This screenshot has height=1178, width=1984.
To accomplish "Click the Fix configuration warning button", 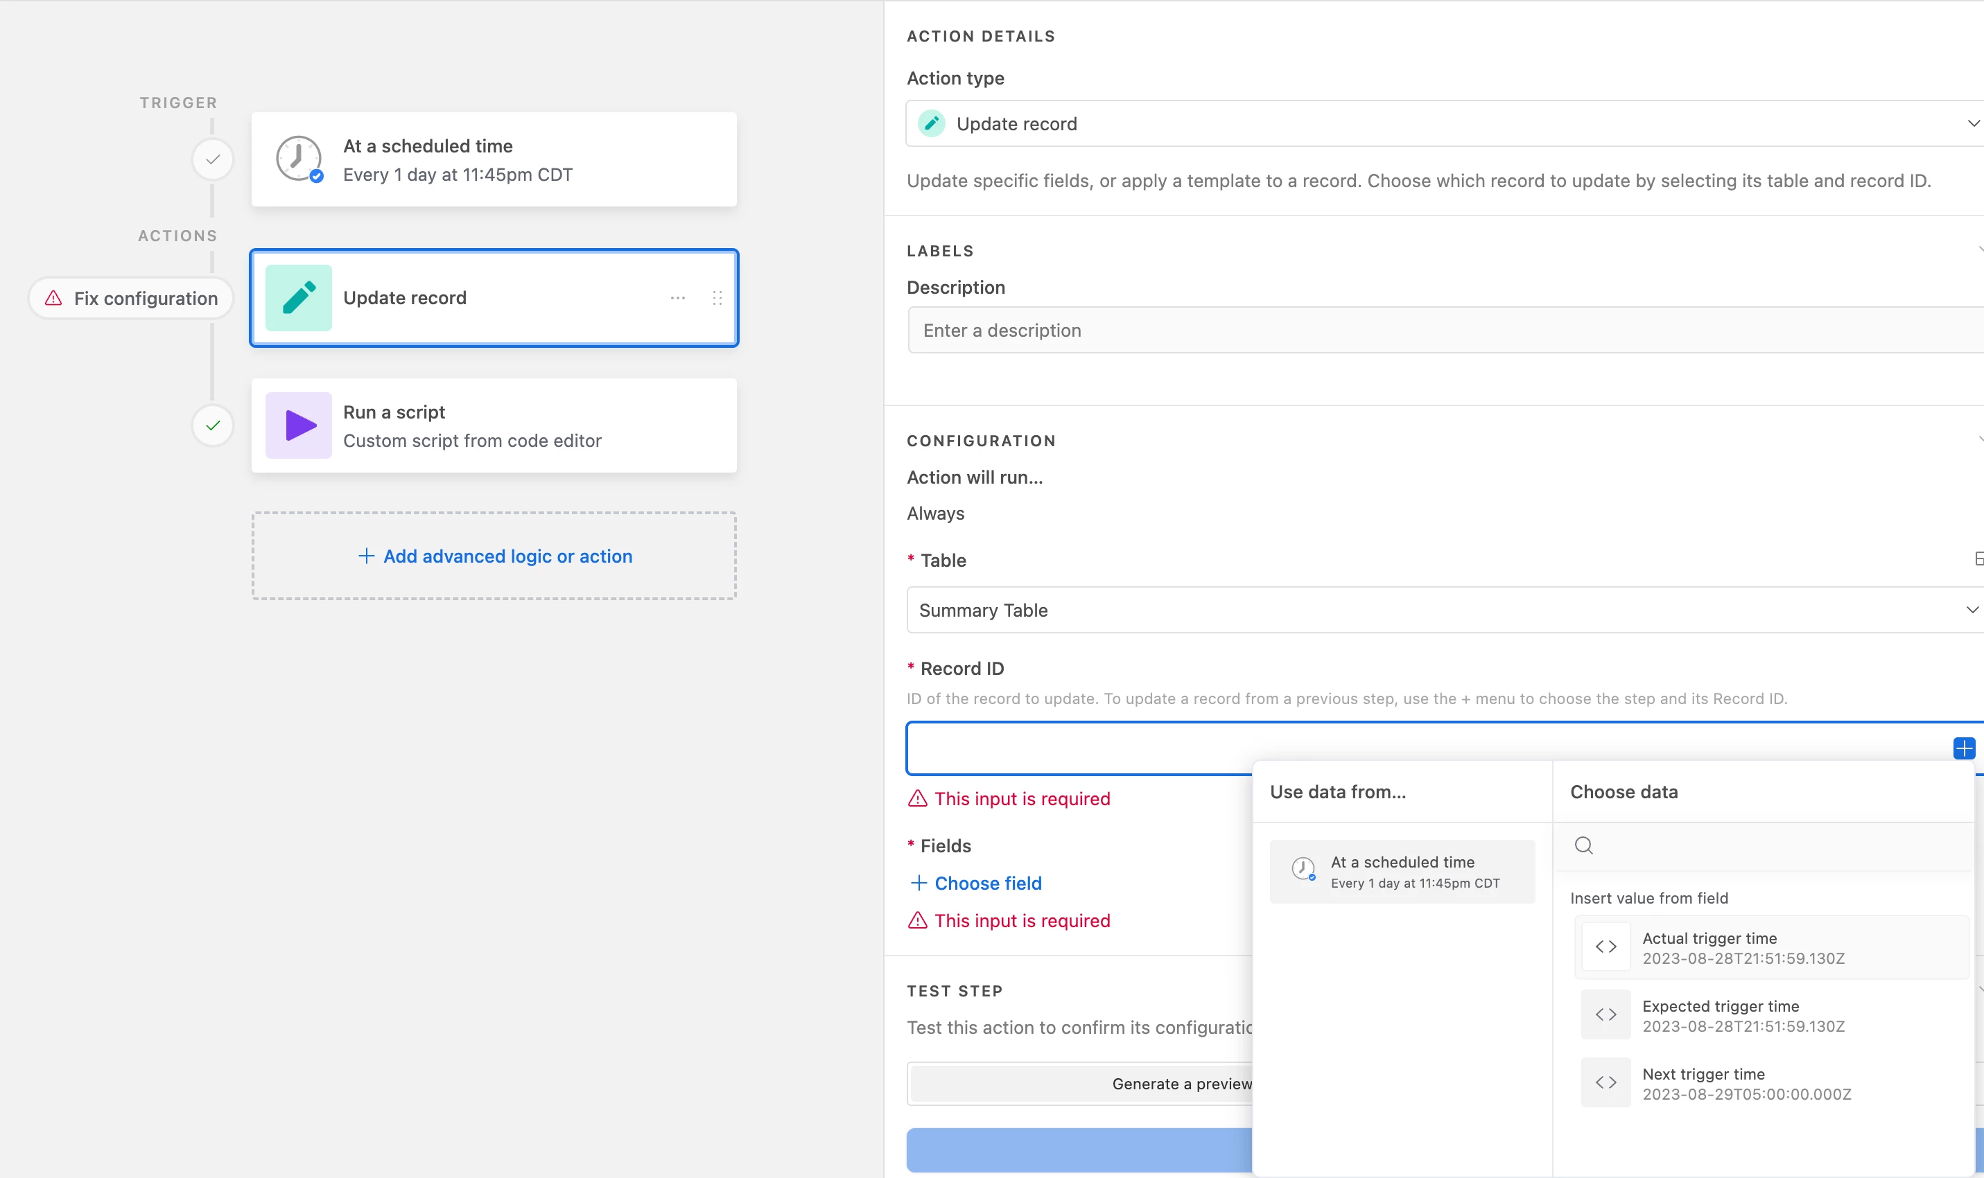I will pos(131,299).
